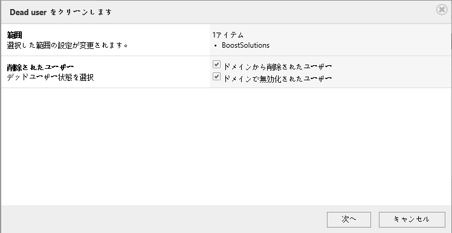The width and height of the screenshot is (452, 233).
Task: Select the BoostSolutions scope item
Action: tap(245, 45)
